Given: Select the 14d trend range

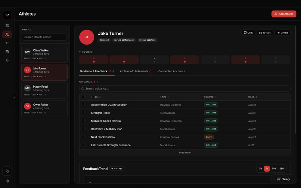Looking at the screenshot, I should (x=274, y=169).
